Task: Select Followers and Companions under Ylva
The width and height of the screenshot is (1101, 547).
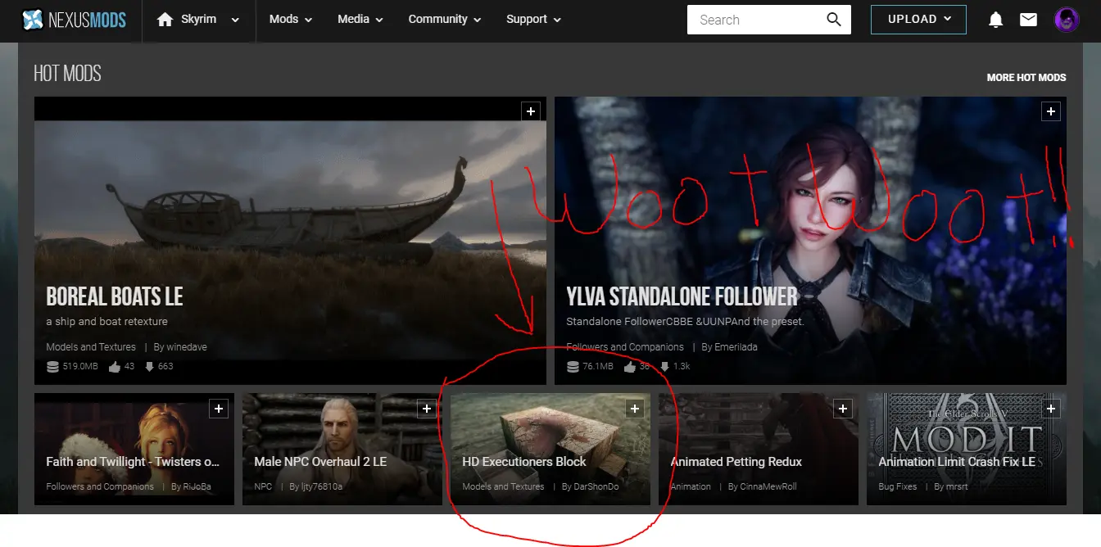Action: point(625,347)
